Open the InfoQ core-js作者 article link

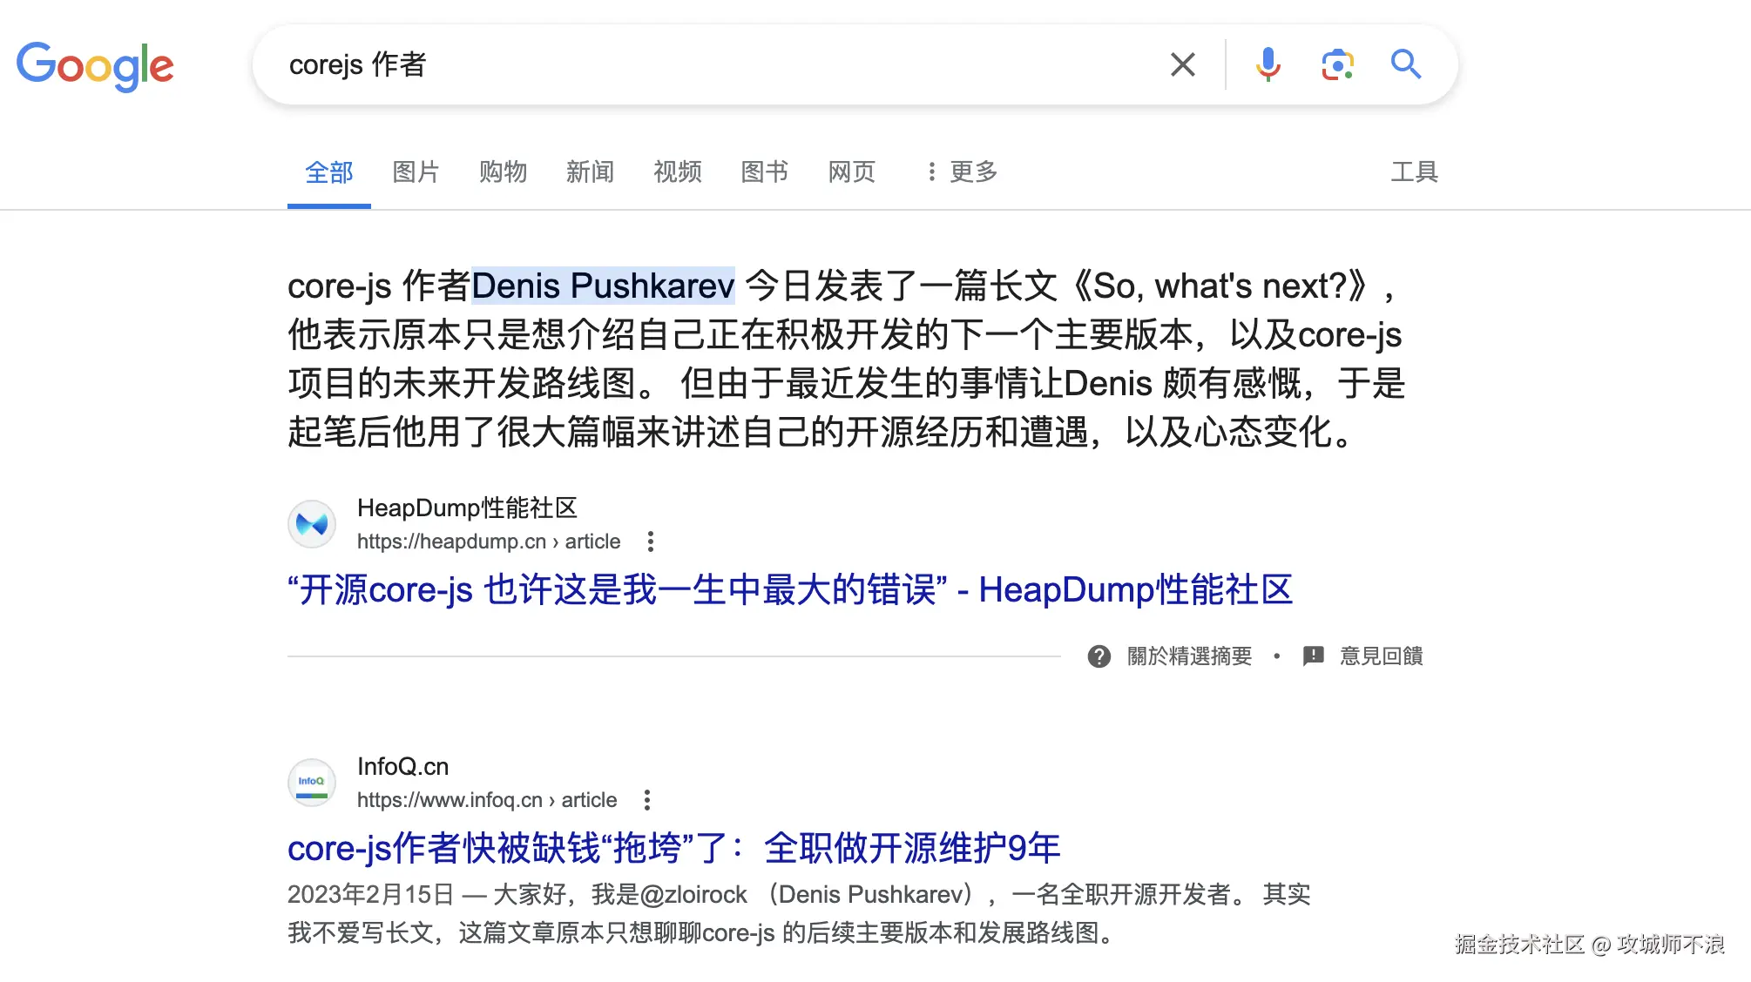[x=673, y=848]
